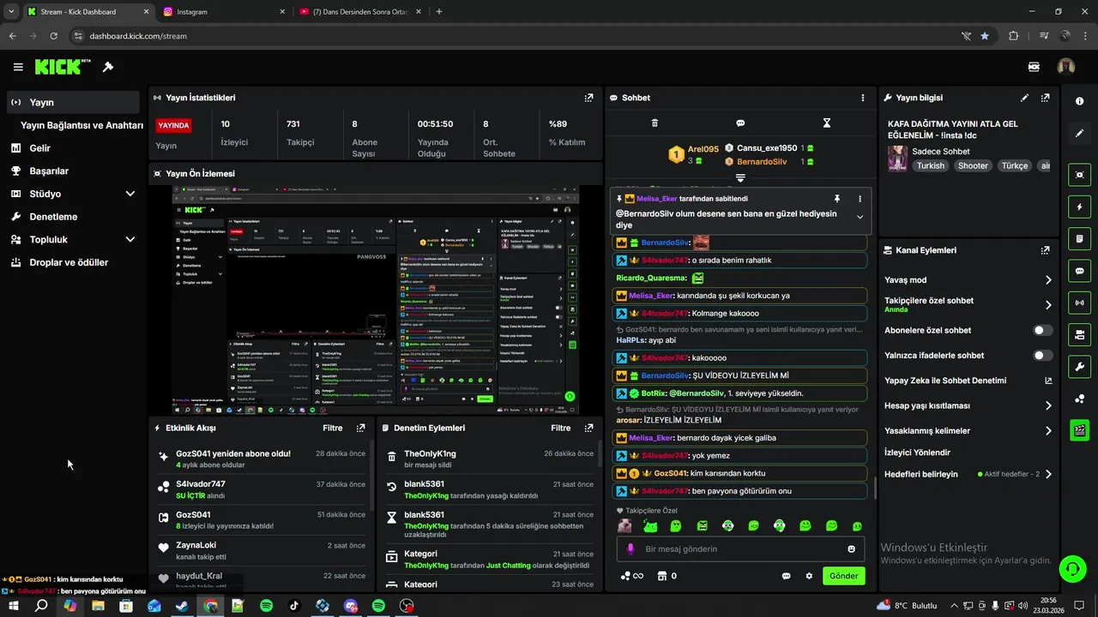The width and height of the screenshot is (1098, 617).
Task: Open Windows taskbar search
Action: (41, 606)
